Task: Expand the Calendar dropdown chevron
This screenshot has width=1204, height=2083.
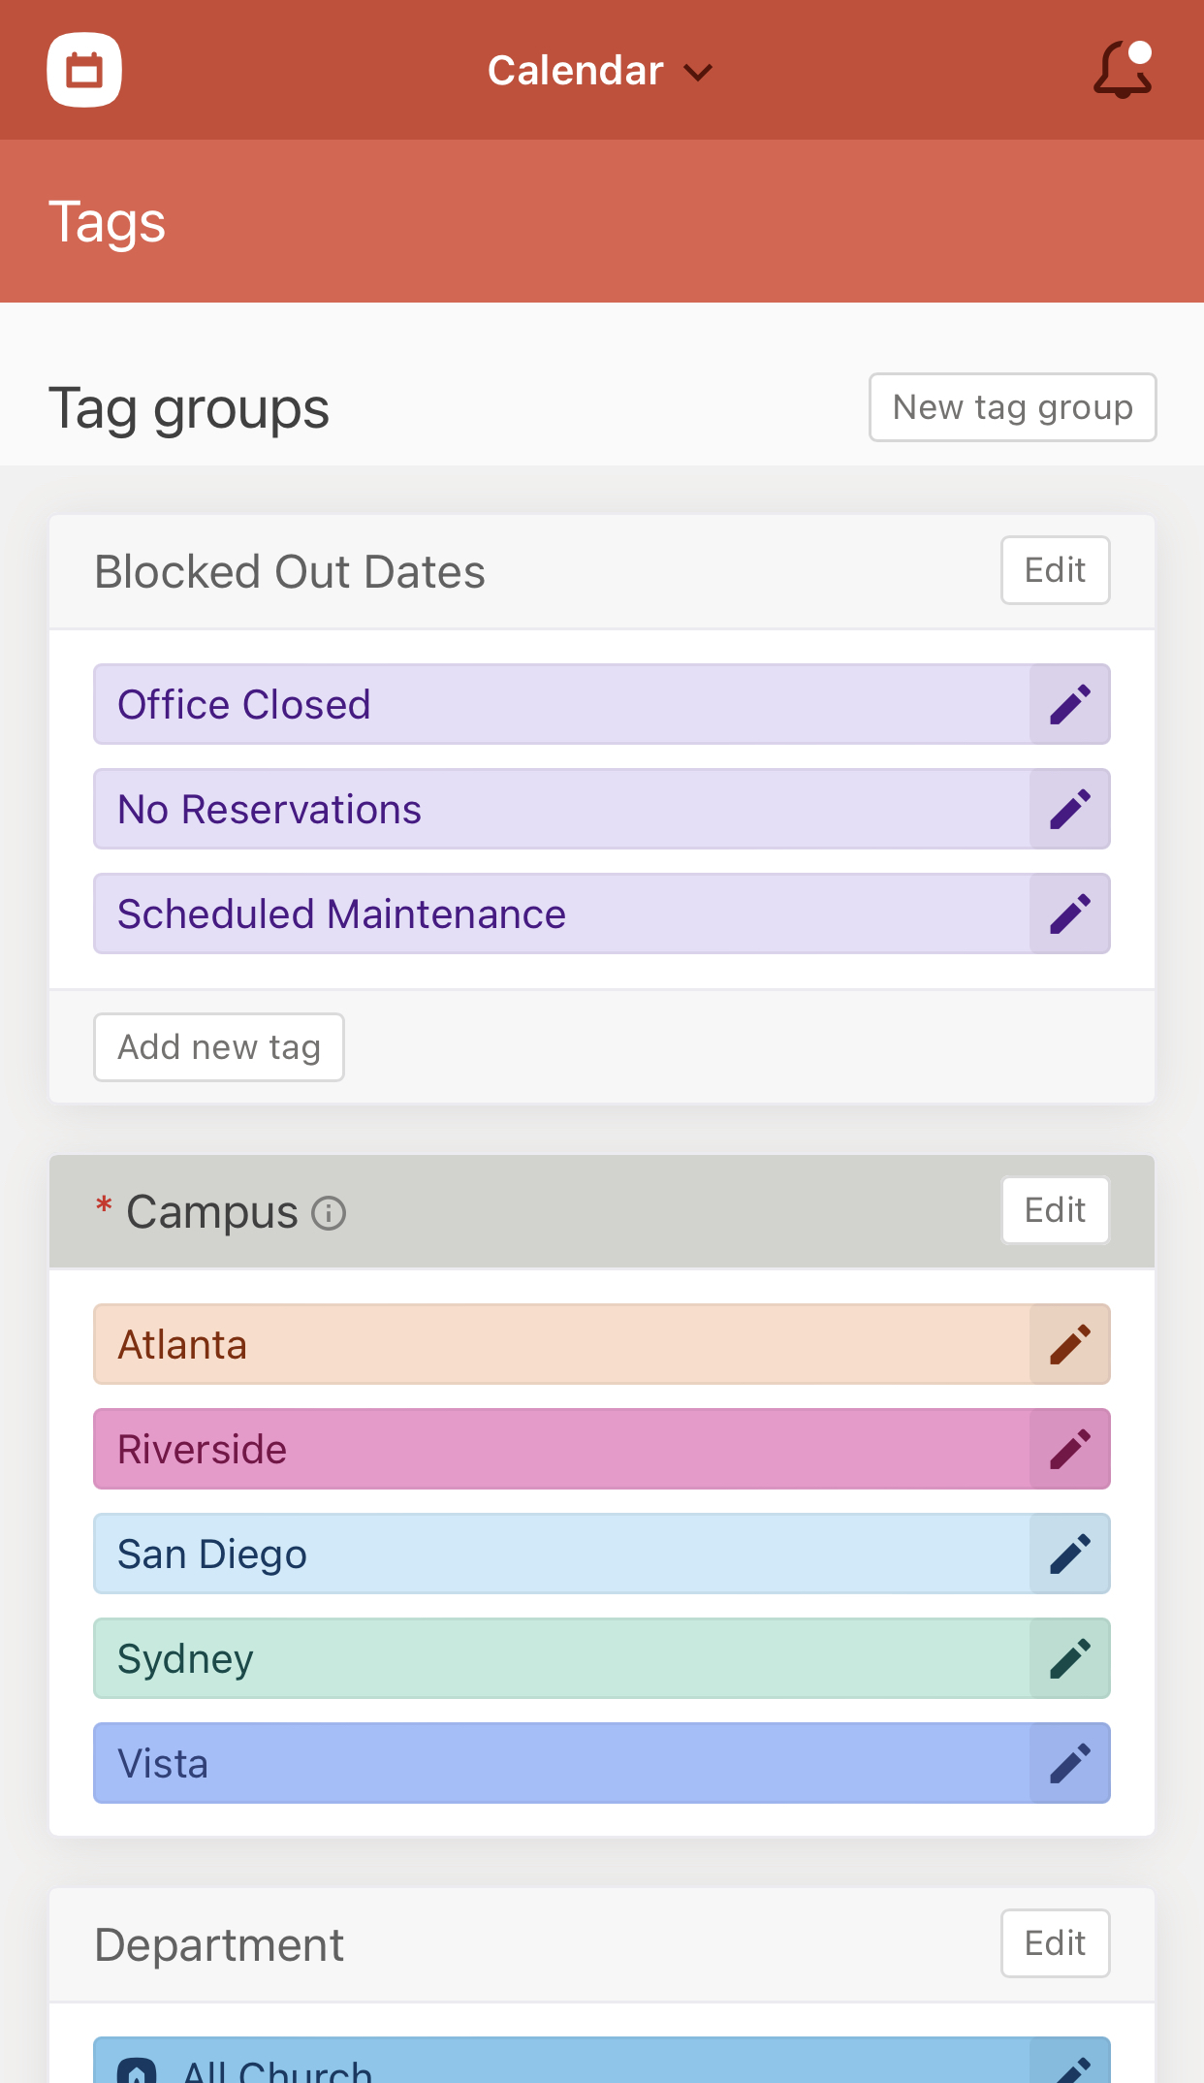Action: coord(698,73)
